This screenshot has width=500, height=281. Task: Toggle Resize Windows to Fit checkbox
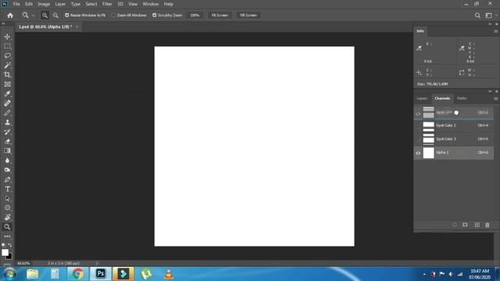67,16
